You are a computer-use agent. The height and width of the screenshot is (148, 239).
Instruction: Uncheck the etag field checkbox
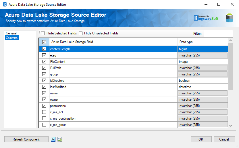point(44,55)
